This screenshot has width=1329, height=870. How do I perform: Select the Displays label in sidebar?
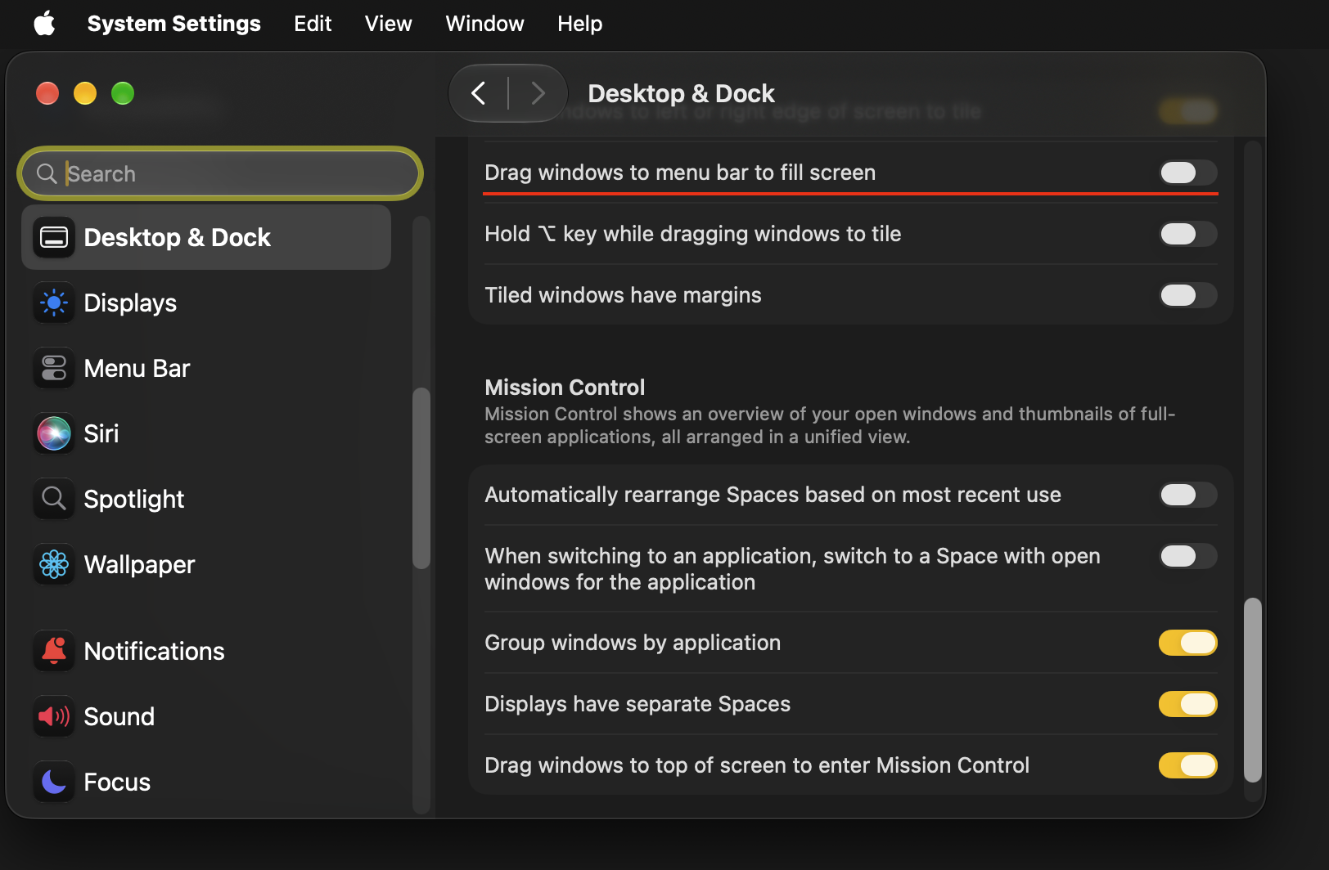coord(130,303)
